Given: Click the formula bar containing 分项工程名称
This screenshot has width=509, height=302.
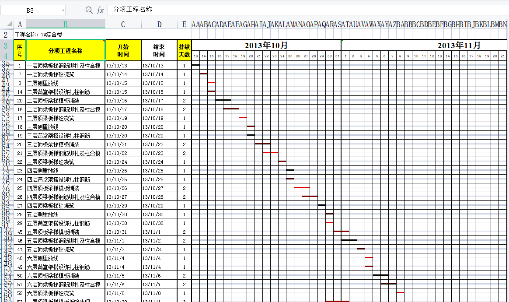Looking at the screenshot, I should (x=308, y=10).
